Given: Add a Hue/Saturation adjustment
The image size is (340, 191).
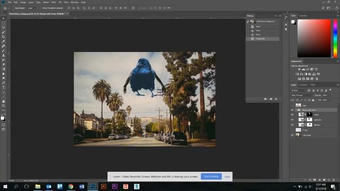Looking at the screenshot, I should pyautogui.click(x=297, y=74).
